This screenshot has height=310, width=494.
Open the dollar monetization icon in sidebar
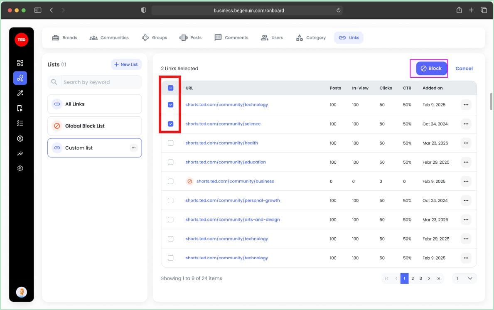click(x=20, y=138)
